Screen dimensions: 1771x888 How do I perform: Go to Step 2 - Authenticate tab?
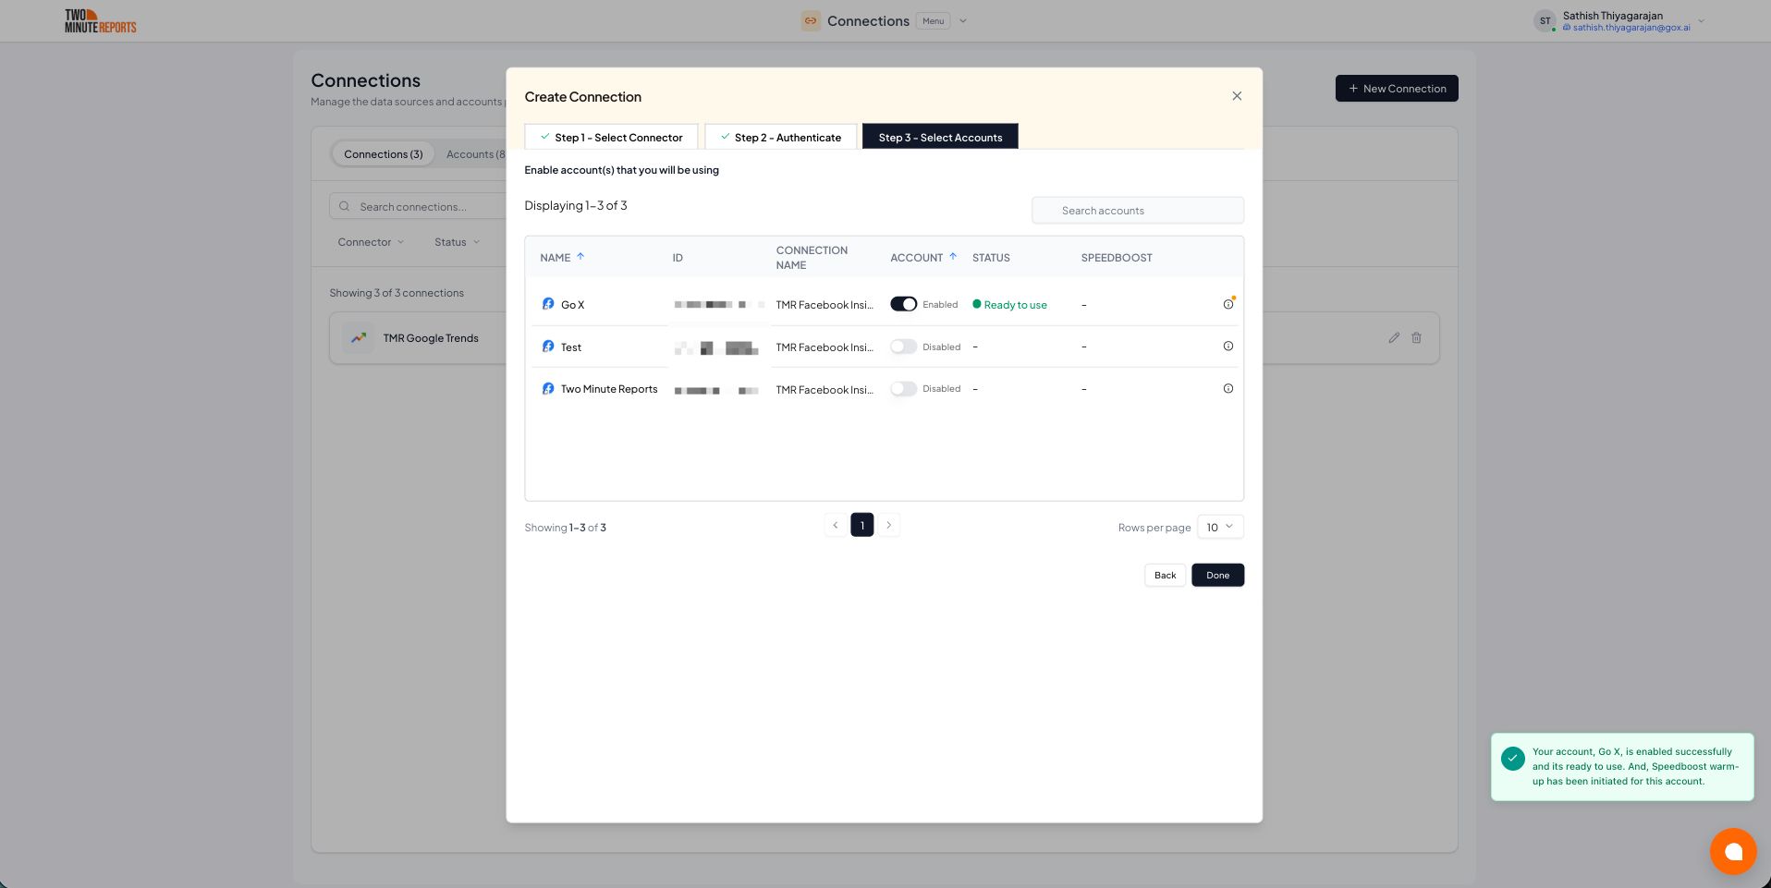point(781,137)
